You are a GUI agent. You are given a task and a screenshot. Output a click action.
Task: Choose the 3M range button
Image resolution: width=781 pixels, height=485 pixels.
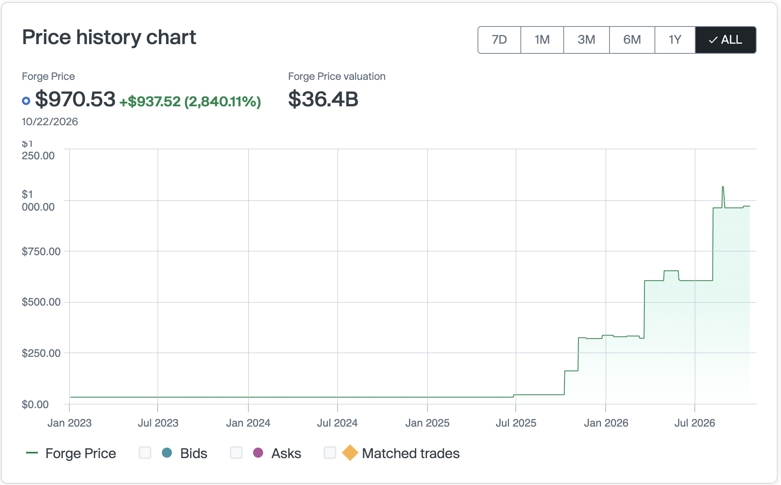(586, 40)
